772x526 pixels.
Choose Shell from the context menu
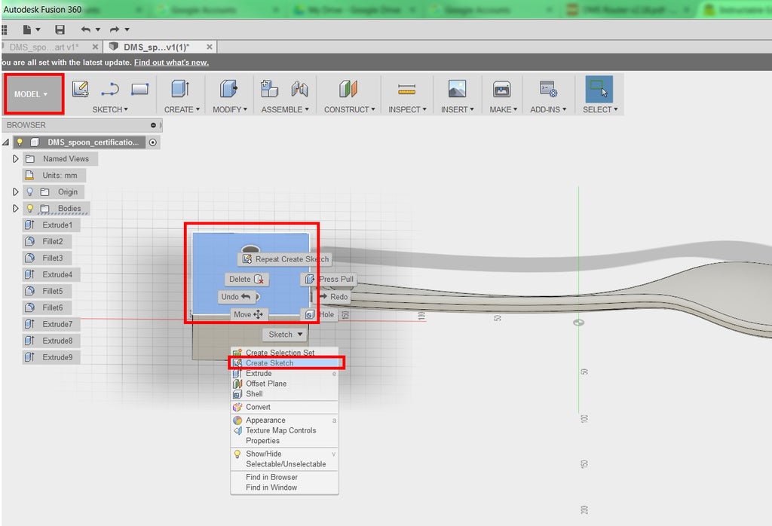[x=285, y=394]
